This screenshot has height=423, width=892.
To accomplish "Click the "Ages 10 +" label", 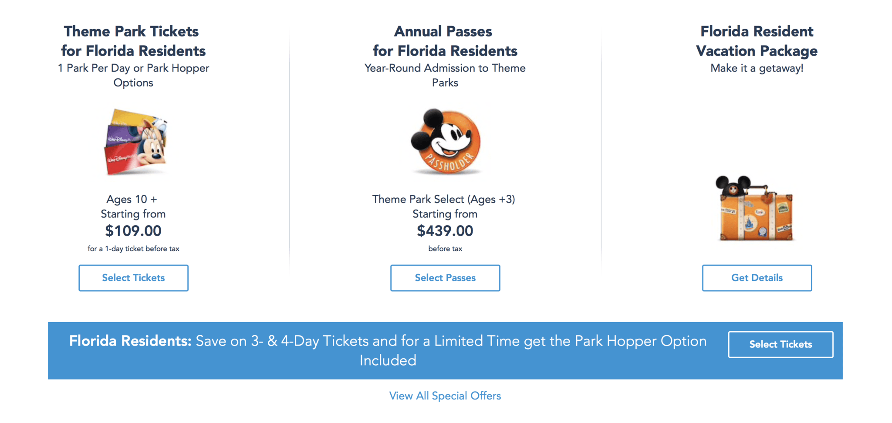I will pos(132,199).
